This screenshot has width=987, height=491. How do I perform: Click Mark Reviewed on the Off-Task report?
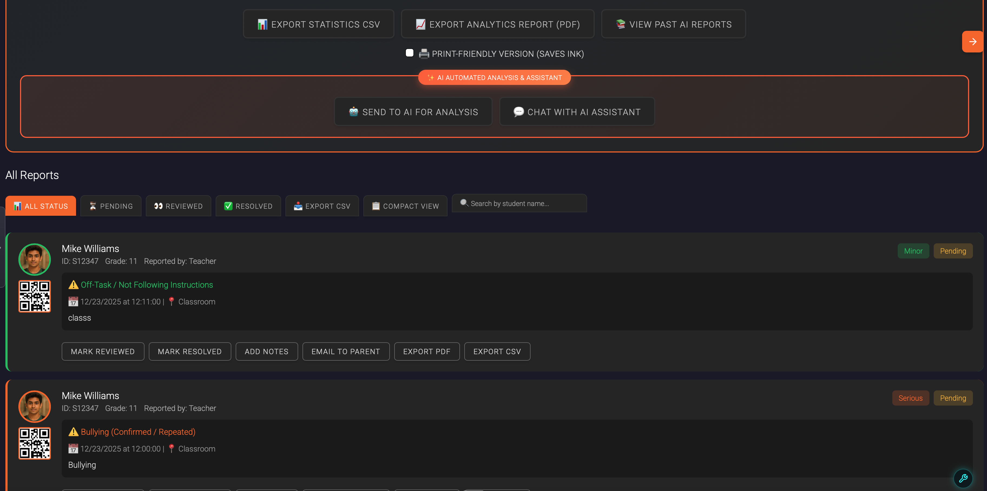pyautogui.click(x=103, y=351)
